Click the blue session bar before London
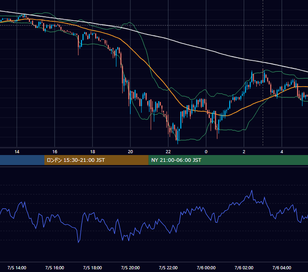 pos(22,160)
